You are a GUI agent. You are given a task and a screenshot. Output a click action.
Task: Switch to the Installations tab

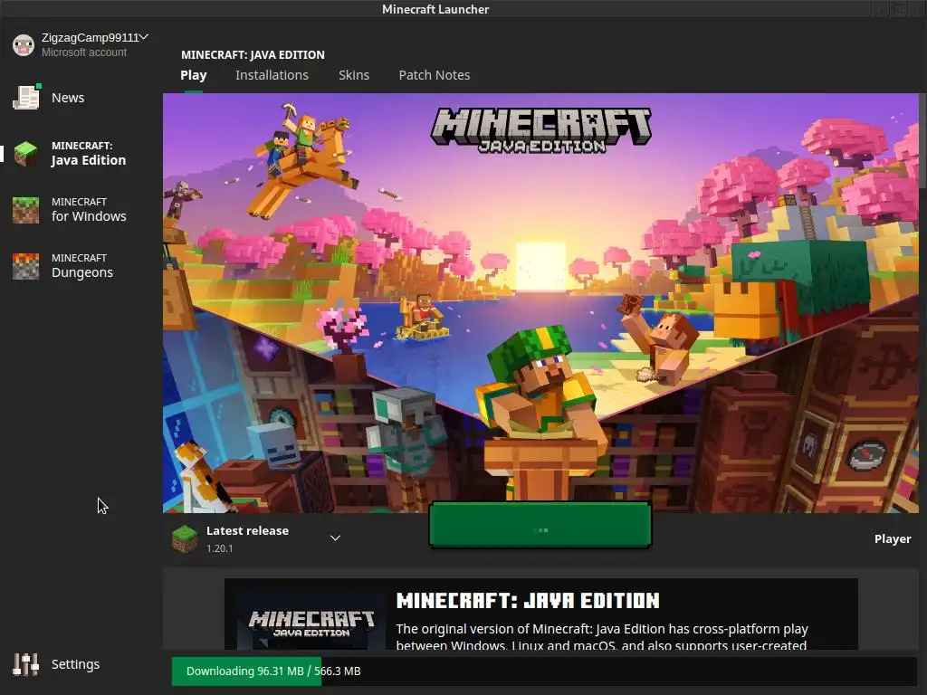click(272, 75)
